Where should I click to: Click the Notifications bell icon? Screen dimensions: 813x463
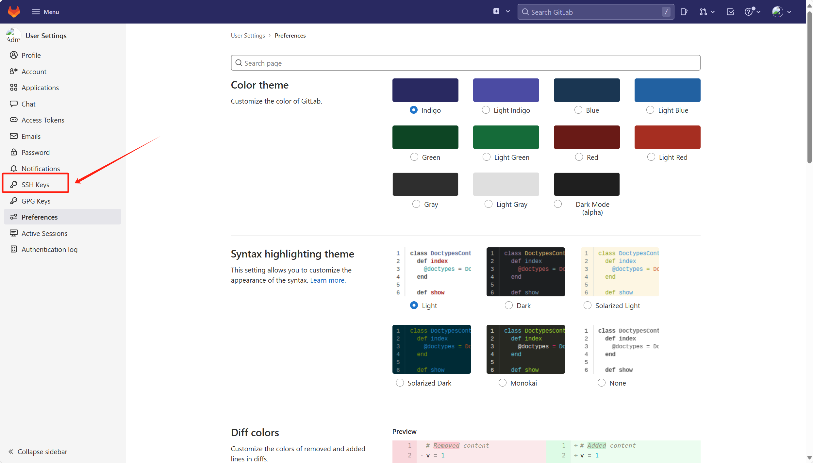click(14, 169)
